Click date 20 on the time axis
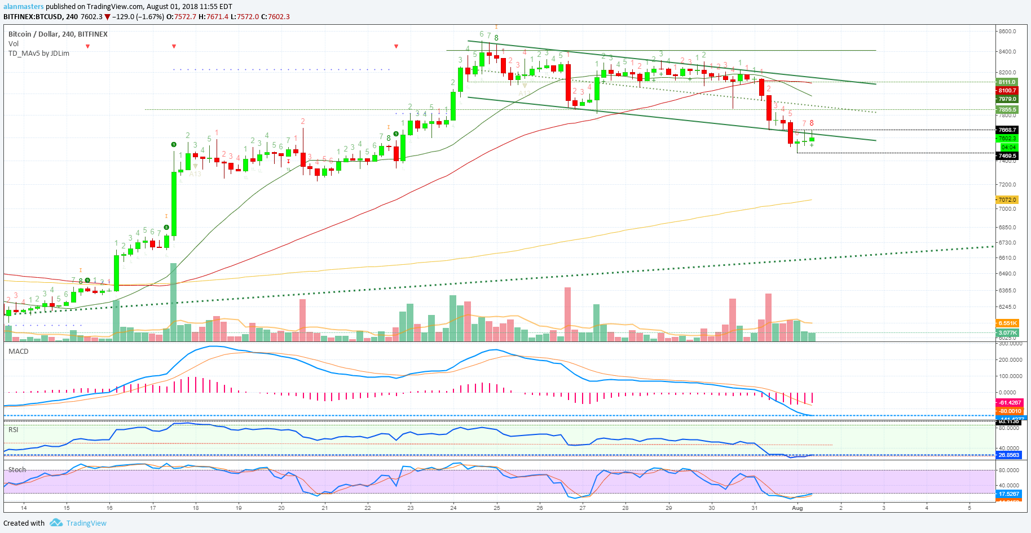The image size is (1031, 533). tap(281, 508)
